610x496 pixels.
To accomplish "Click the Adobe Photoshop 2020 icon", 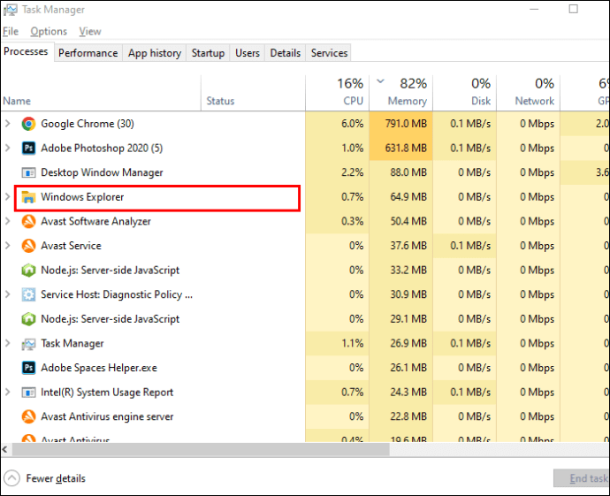I will tap(28, 149).
